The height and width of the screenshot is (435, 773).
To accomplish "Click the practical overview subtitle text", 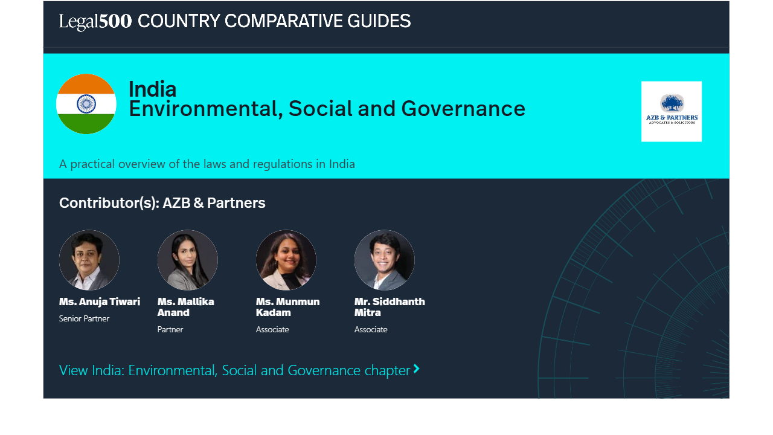I will tap(207, 164).
